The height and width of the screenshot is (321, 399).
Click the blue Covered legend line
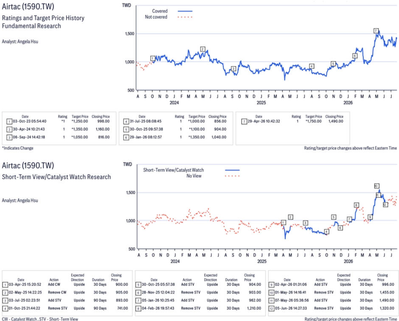[x=185, y=11]
